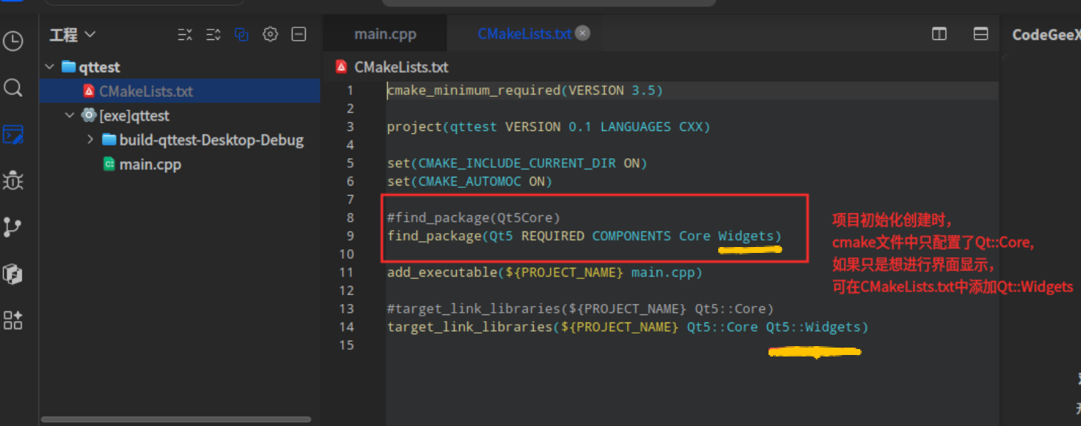Expand the build-qttest-Desktop-Debug folder chevron
1081x426 pixels.
coord(90,140)
